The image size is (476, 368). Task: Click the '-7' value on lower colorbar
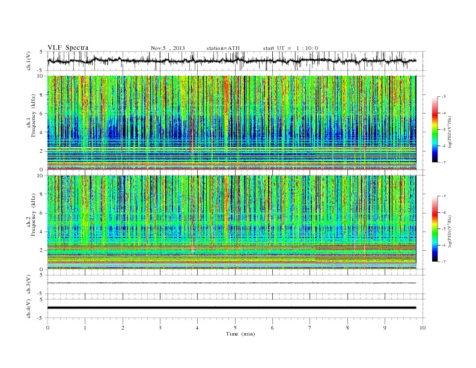(444, 262)
